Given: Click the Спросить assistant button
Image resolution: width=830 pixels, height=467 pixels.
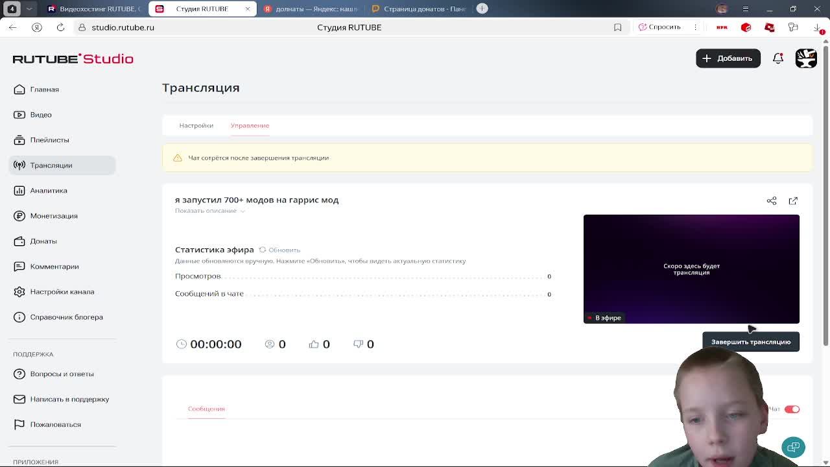Looking at the screenshot, I should pos(659,27).
